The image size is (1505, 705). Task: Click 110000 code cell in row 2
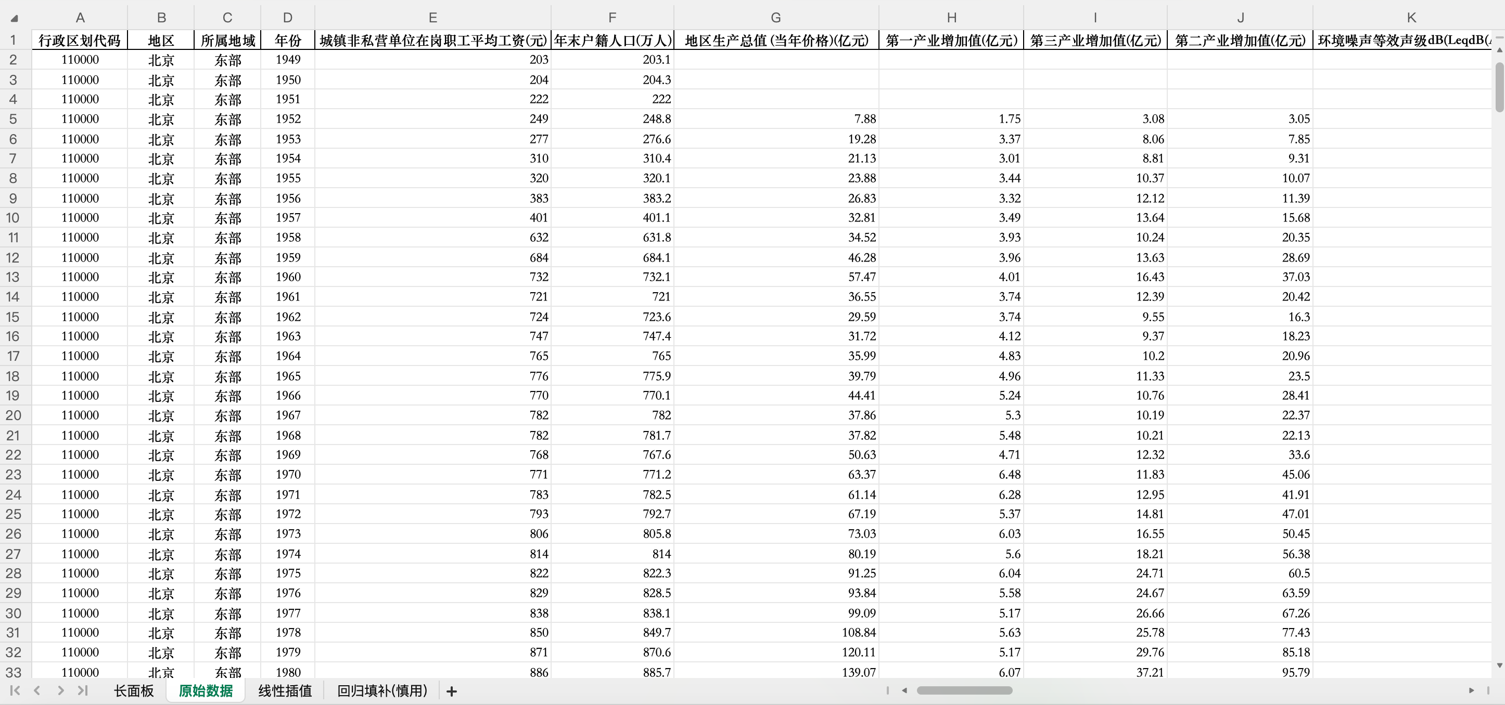[80, 59]
